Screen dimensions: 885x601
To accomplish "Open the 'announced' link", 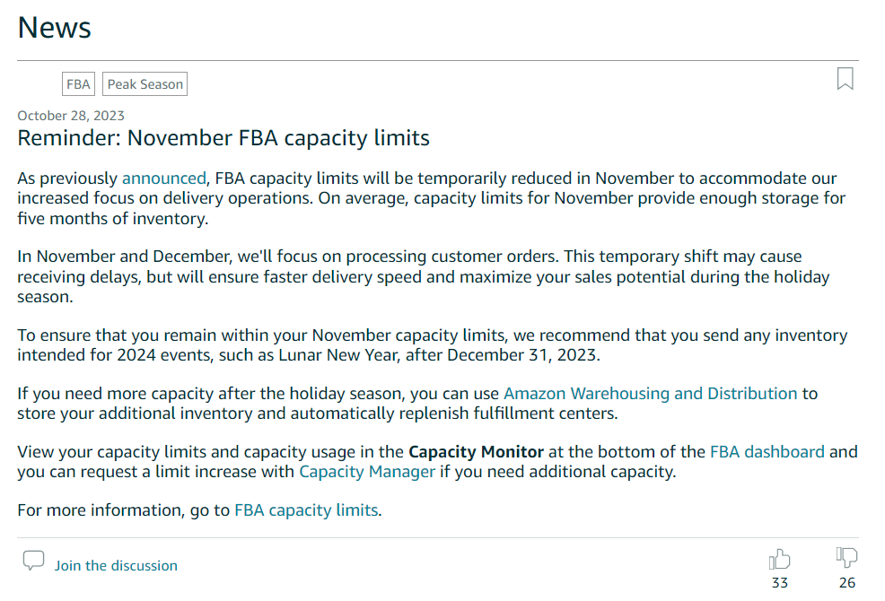I will [x=163, y=179].
